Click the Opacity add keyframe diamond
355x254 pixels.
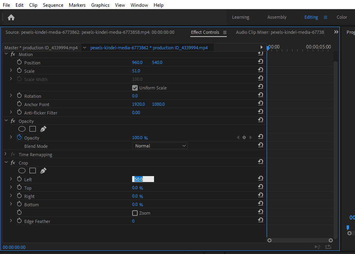point(244,138)
